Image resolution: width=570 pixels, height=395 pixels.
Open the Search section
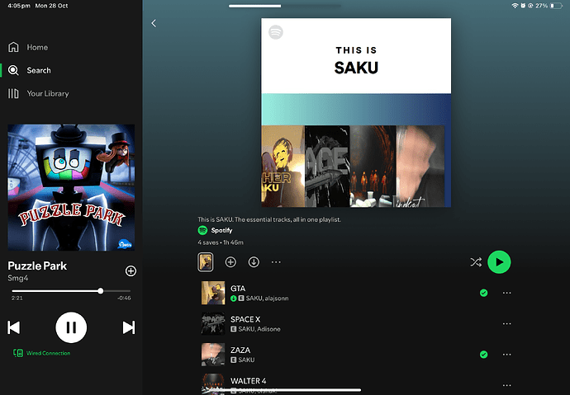pyautogui.click(x=30, y=70)
